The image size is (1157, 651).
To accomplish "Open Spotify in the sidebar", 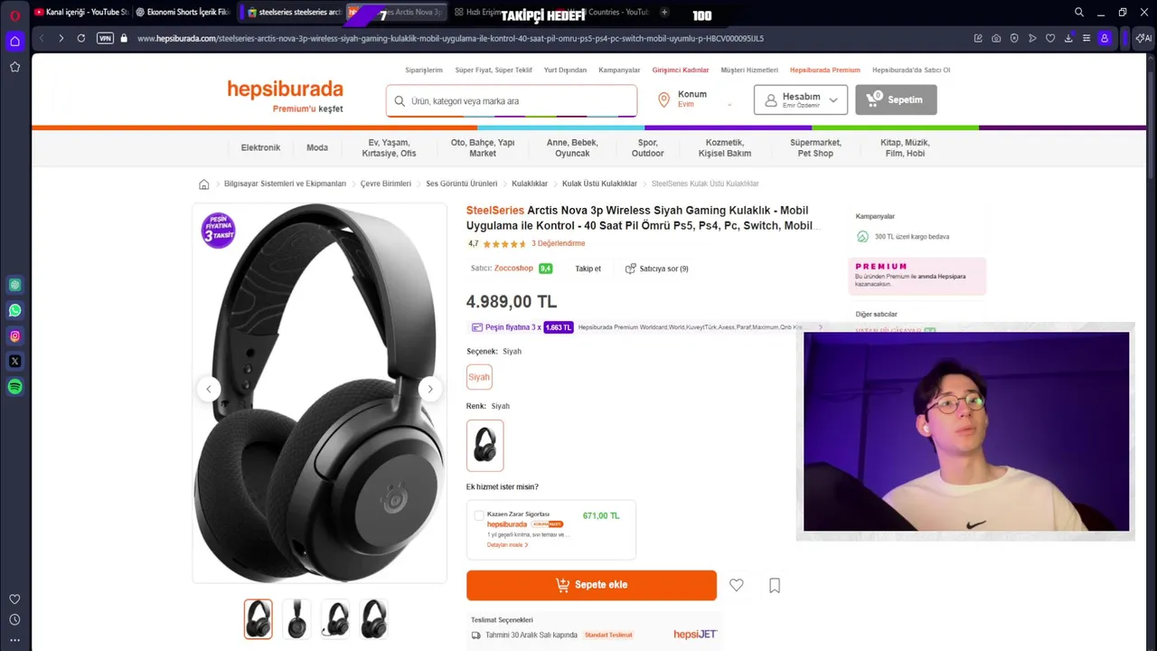I will [x=14, y=386].
